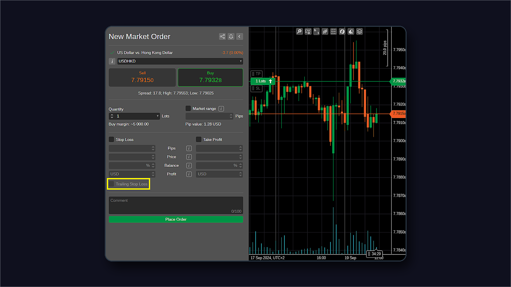Collapse the order panel with the chevron
The image size is (511, 287).
(x=240, y=36)
